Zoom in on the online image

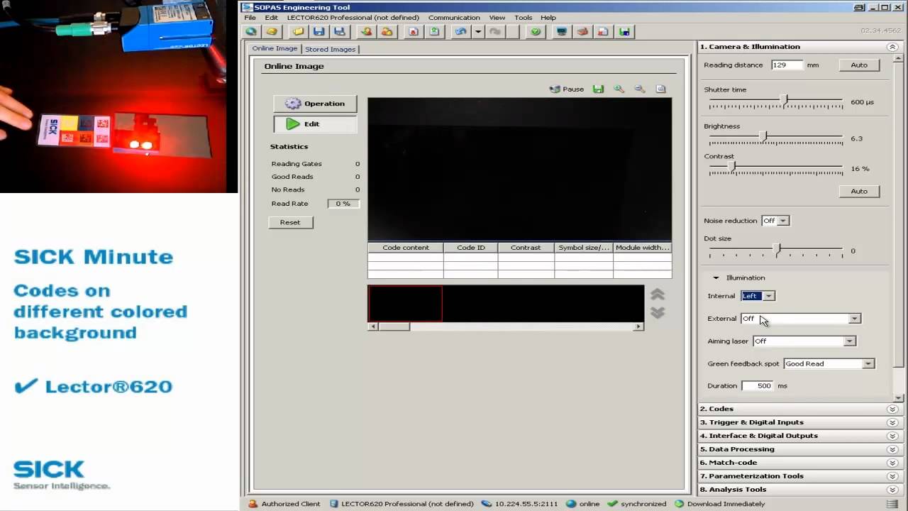coord(619,89)
